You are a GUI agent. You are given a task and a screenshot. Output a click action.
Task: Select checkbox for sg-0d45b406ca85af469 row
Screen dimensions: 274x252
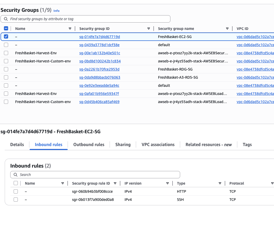6,102
